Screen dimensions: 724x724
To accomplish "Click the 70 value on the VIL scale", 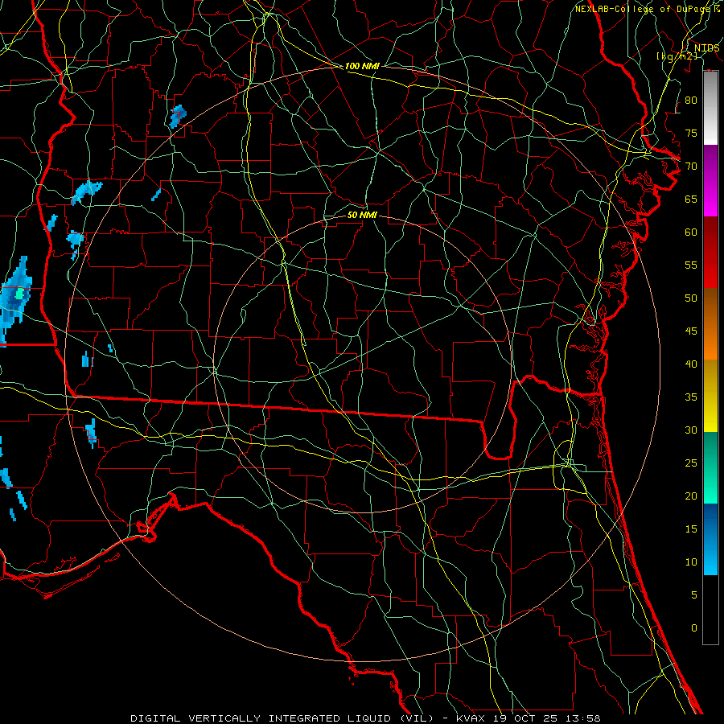I will [x=691, y=167].
